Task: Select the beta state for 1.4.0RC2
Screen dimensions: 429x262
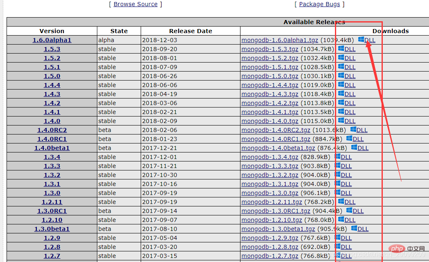Action: (x=105, y=130)
